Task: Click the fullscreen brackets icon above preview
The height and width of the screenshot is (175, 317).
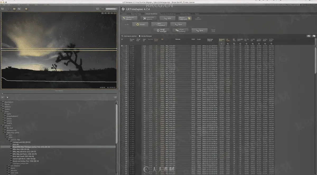Action: click(9, 9)
